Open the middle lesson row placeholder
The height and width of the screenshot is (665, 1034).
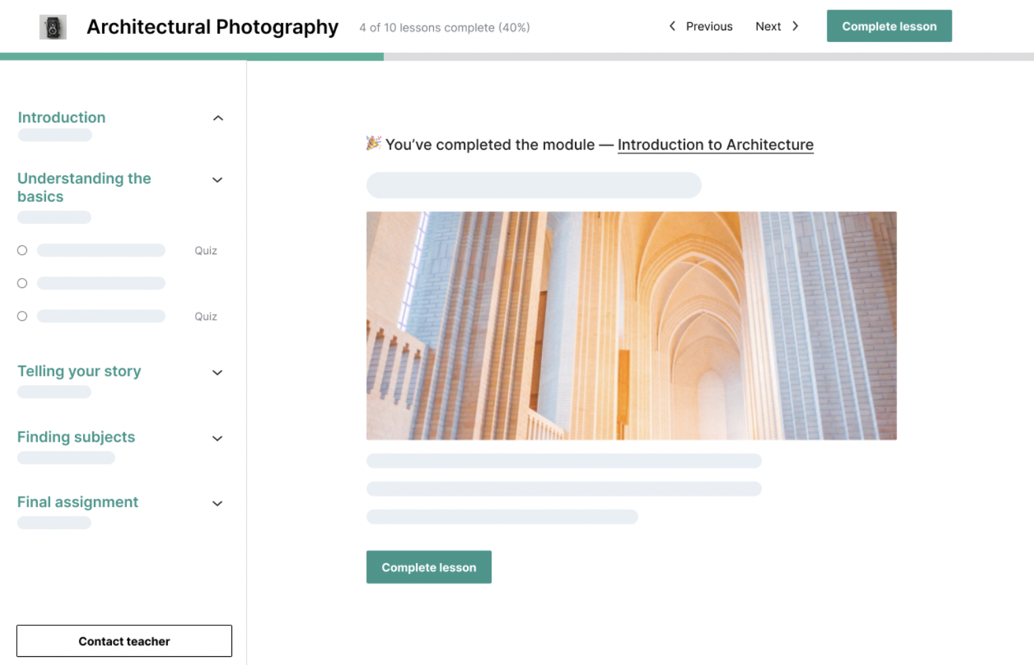pyautogui.click(x=101, y=283)
